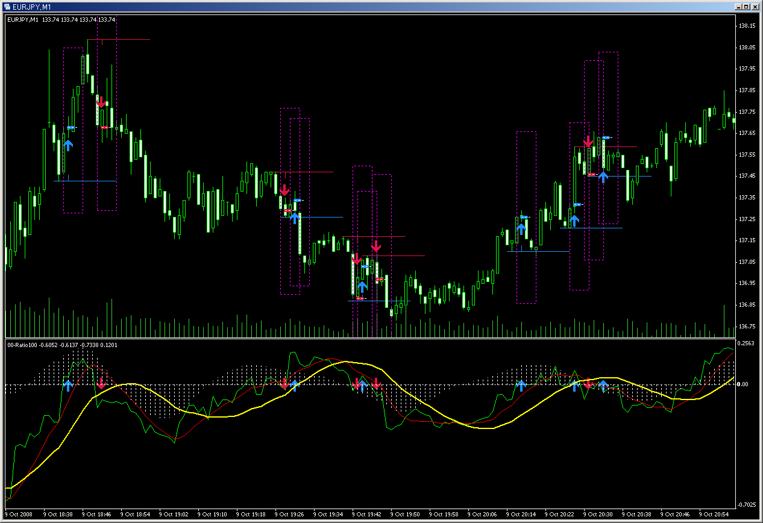Select the upper red horizontal line near 137.15

[374, 236]
